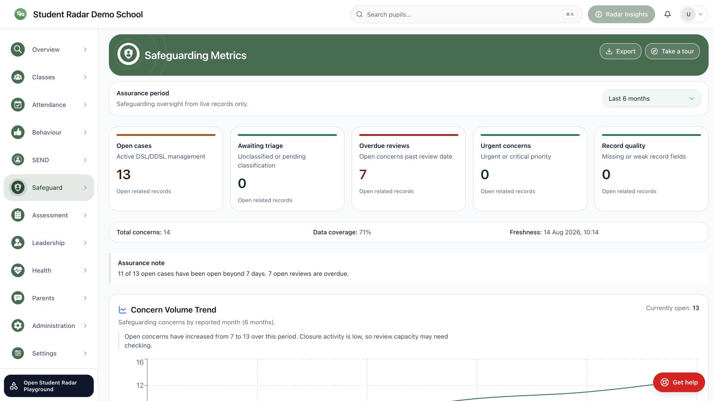Screen dimensions: 714x401
Task: Open the Leadership menu item
Action: point(49,243)
